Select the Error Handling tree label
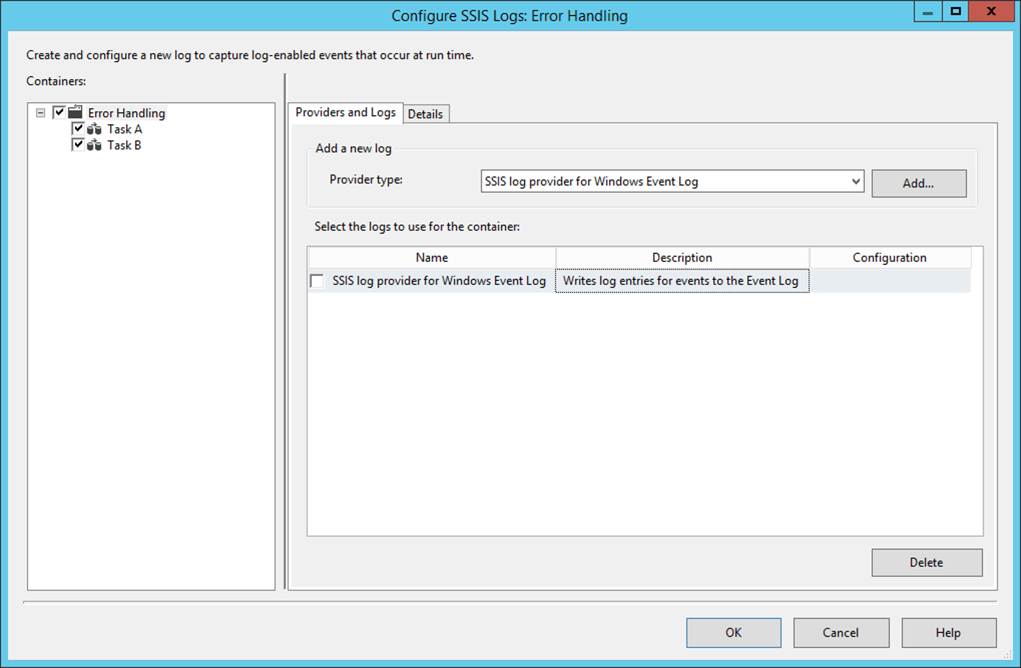1021x668 pixels. tap(126, 113)
